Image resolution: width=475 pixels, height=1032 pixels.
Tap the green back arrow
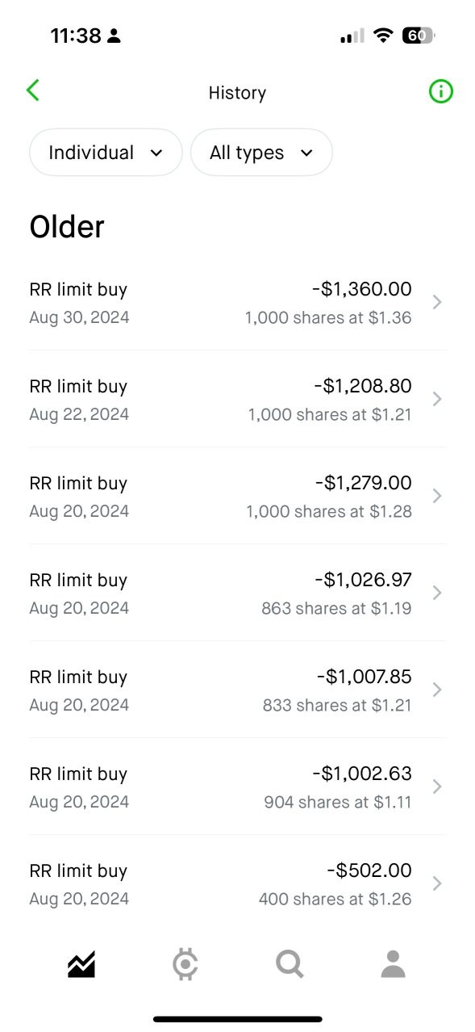pyautogui.click(x=33, y=90)
